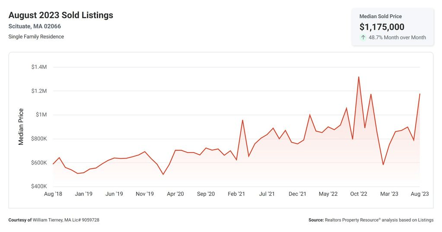
Task: Click the Oct '22 peak on the line
Action: (359, 76)
